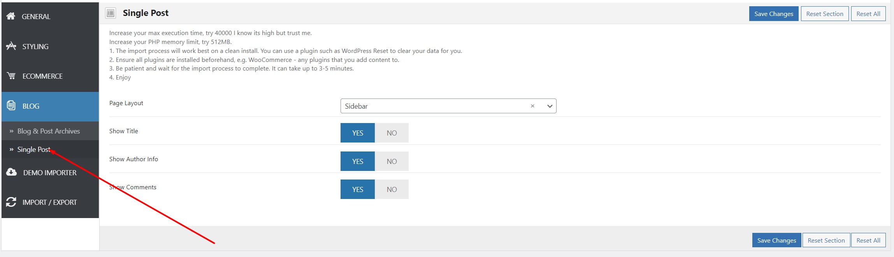894x257 pixels.
Task: Click the Single Post header section icon
Action: click(111, 13)
